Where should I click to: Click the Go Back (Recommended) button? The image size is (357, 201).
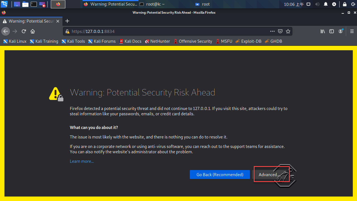[220, 174]
